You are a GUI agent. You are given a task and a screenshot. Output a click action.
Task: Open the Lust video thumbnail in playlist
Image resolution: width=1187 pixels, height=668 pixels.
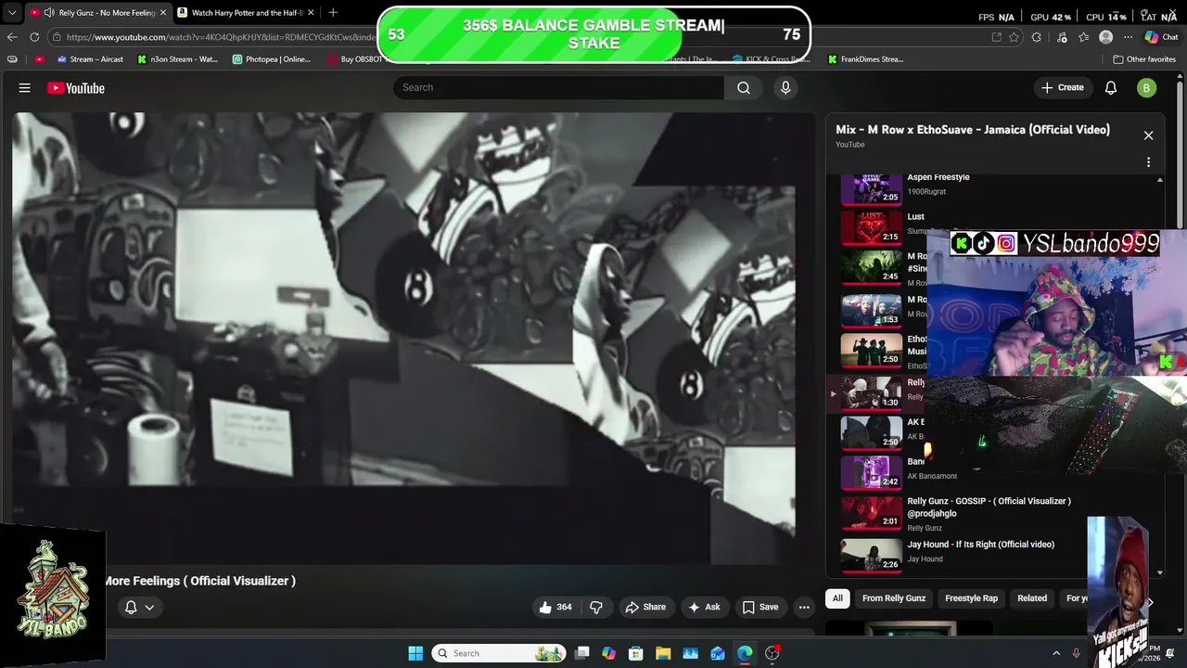(x=872, y=227)
